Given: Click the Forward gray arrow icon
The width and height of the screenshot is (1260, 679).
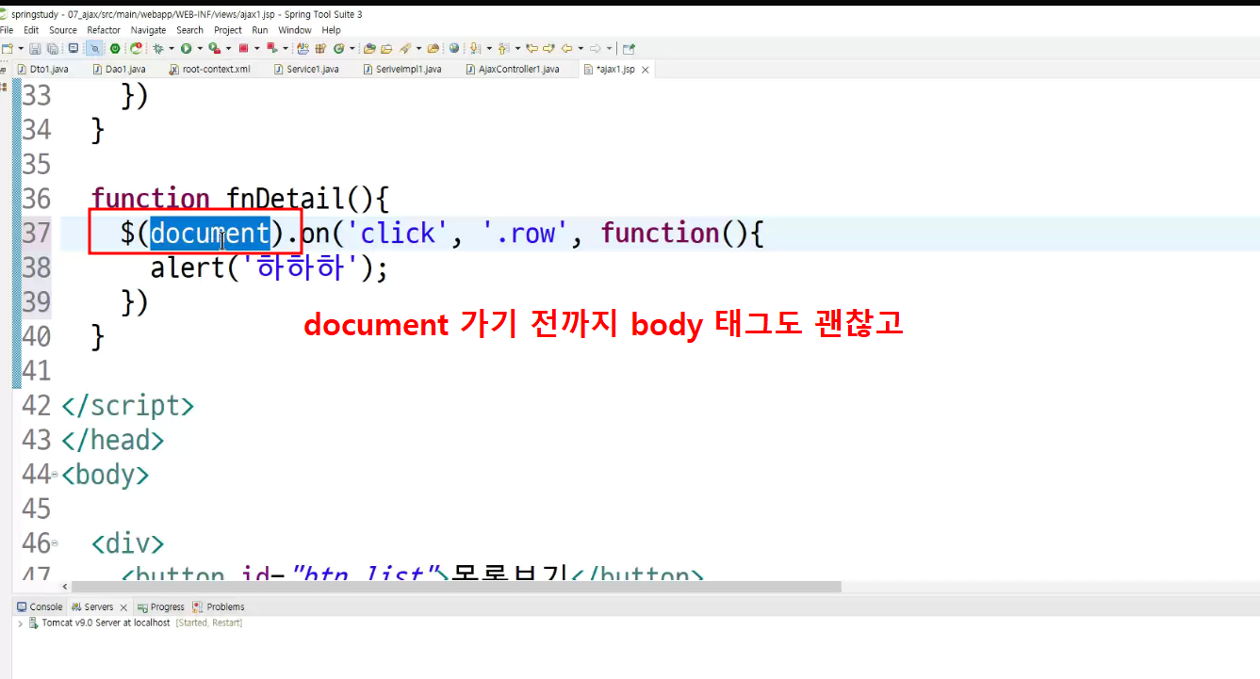Looking at the screenshot, I should pos(595,48).
